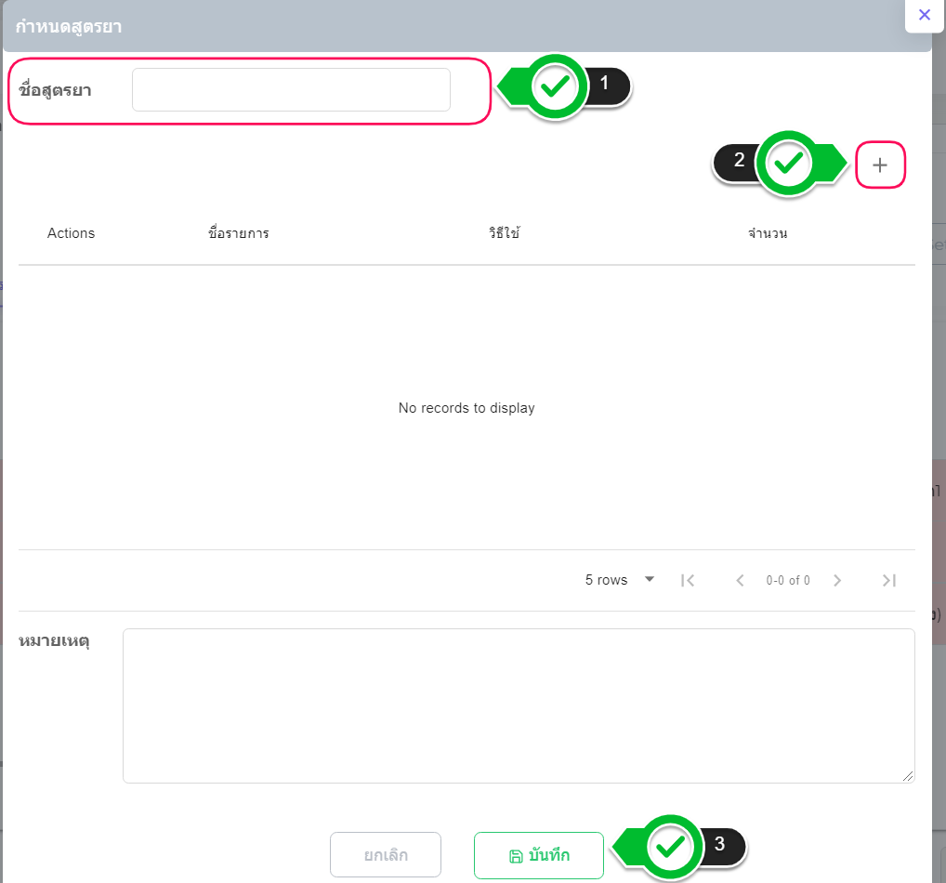Click green checkmark beside step 2 marker
The image size is (946, 883).
(789, 164)
